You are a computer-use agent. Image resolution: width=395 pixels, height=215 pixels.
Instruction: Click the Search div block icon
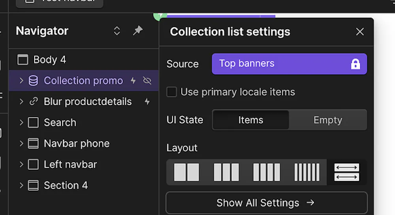coord(33,122)
